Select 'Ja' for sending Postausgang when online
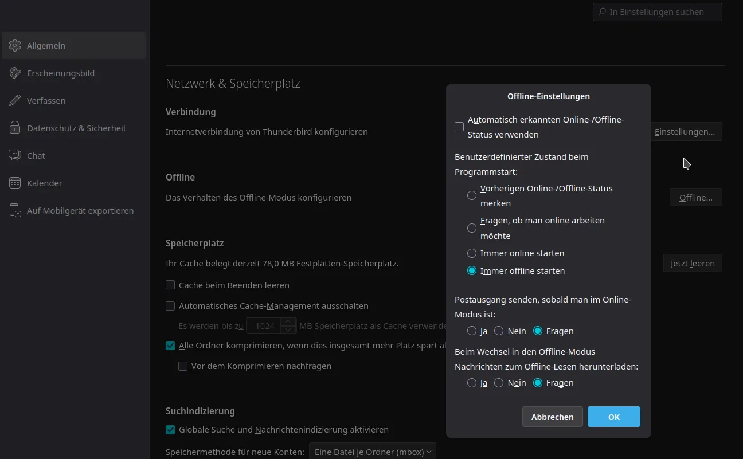 pos(472,331)
